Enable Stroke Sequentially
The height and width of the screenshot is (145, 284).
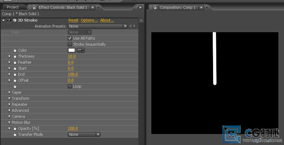coord(70,44)
